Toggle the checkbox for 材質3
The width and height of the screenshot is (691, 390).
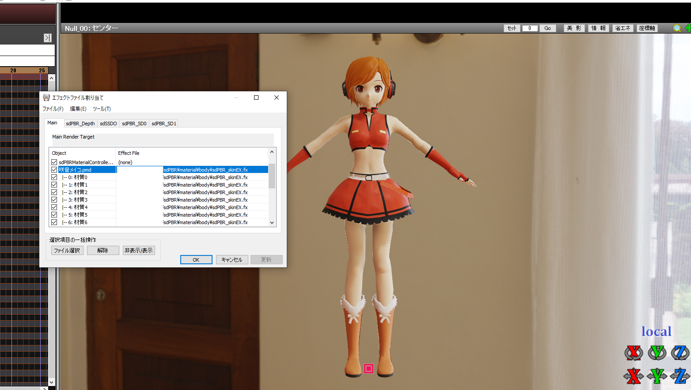(x=54, y=200)
